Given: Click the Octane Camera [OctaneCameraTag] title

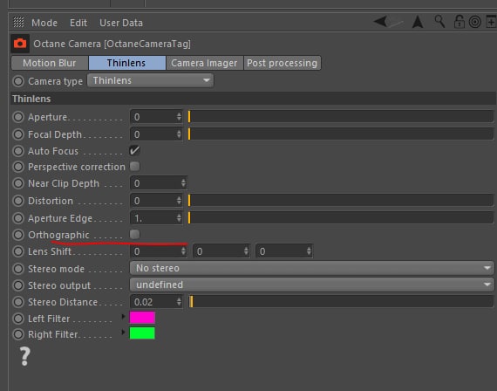Looking at the screenshot, I should [112, 44].
